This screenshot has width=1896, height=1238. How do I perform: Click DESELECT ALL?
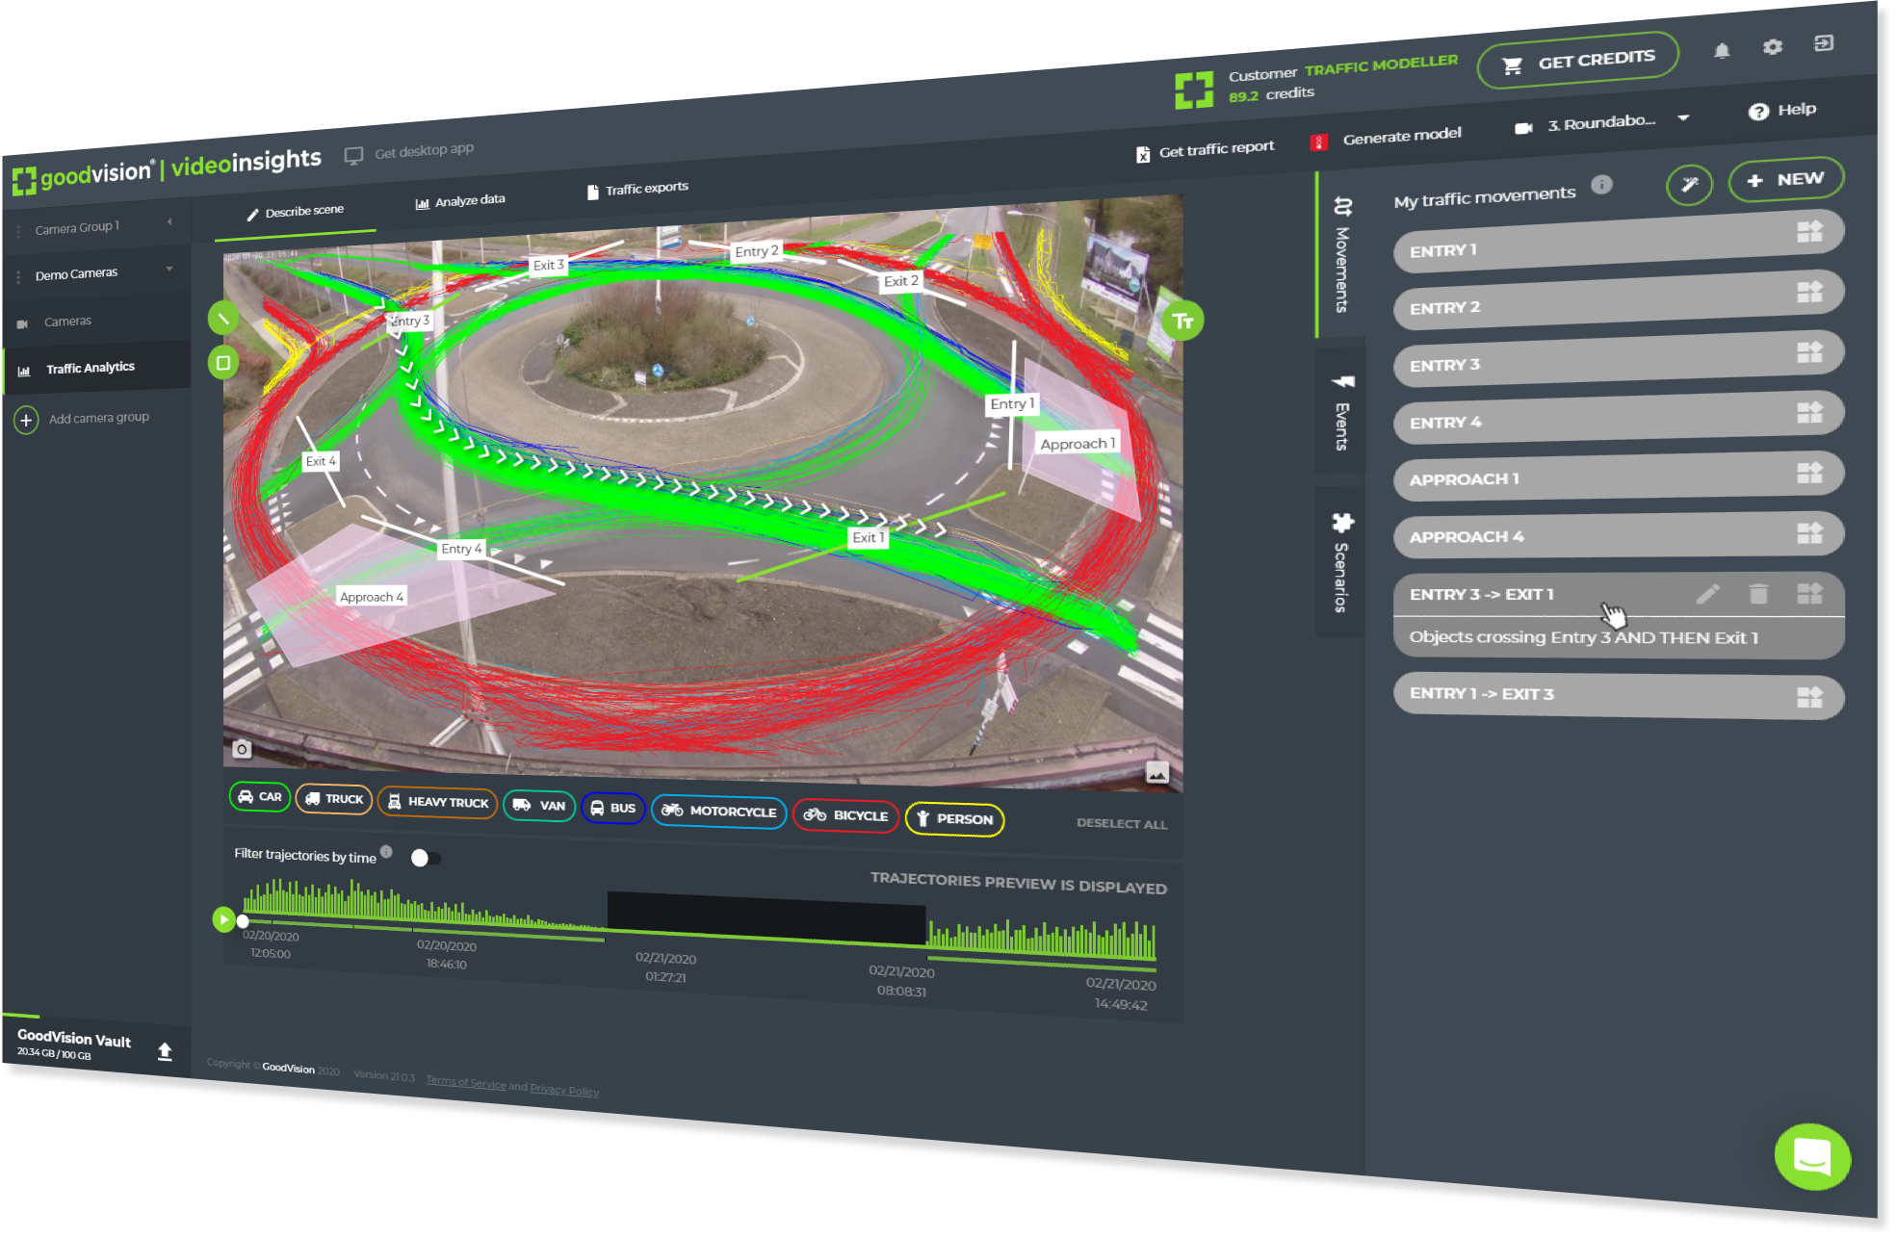click(x=1122, y=823)
